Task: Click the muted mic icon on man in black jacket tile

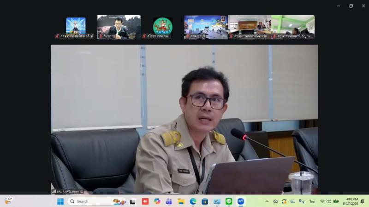Action: point(101,36)
